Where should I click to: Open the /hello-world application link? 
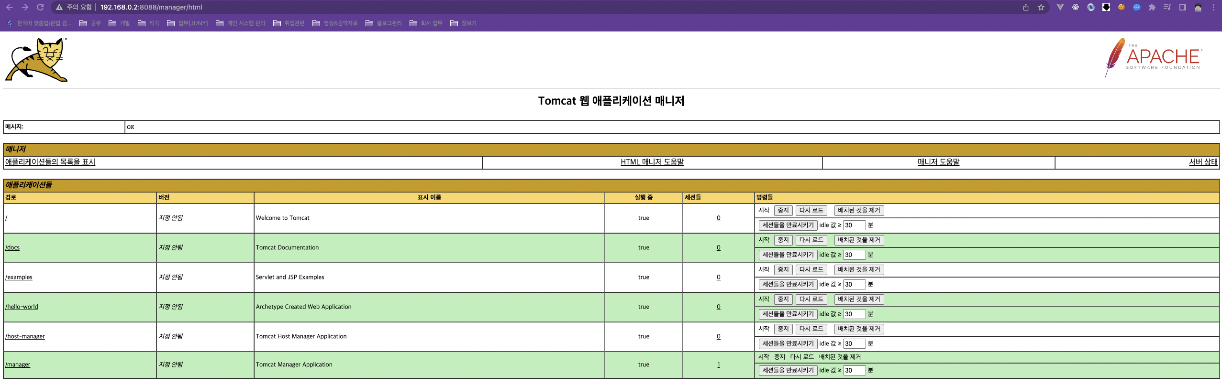[x=22, y=307]
